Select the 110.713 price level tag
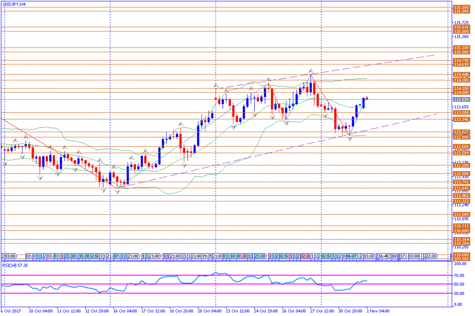This screenshot has height=316, width=475. point(461,226)
